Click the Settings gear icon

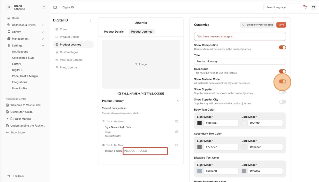(9, 45)
